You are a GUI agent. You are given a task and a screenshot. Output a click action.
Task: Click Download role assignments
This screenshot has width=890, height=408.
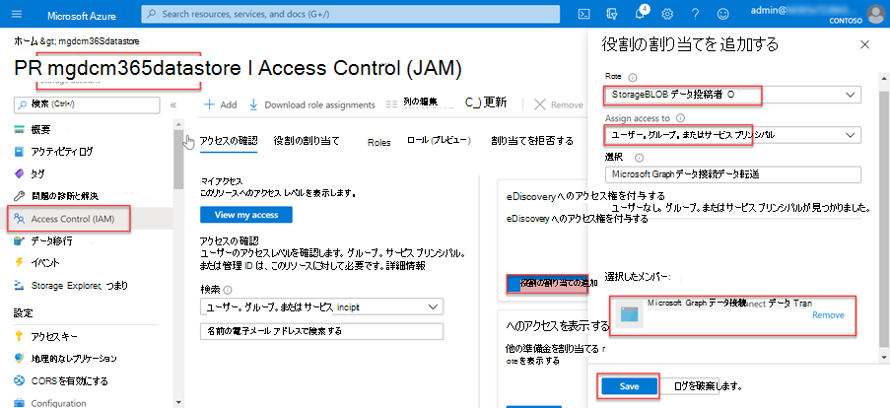pyautogui.click(x=312, y=105)
